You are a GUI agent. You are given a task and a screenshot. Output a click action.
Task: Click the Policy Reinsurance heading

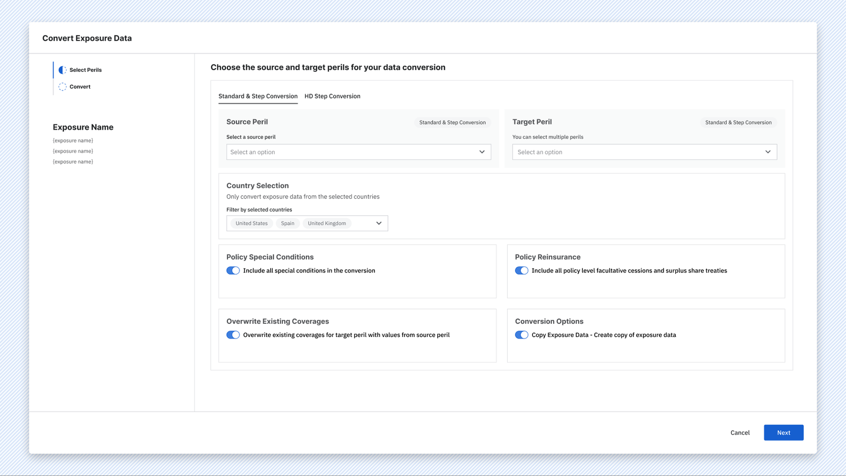pos(548,257)
